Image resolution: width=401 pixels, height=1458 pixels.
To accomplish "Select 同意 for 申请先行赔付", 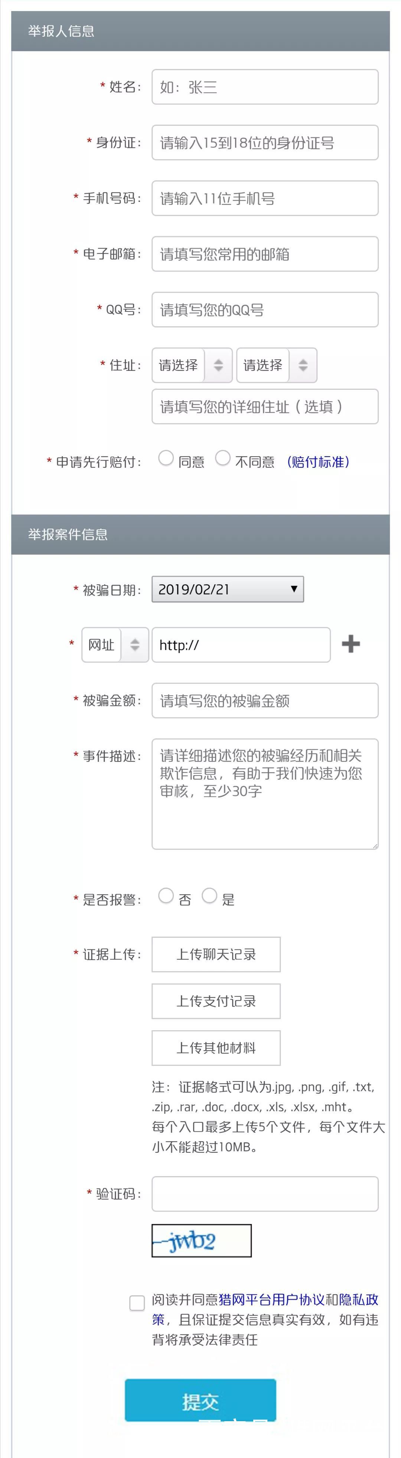I will coord(166,459).
